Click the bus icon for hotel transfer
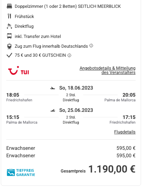This screenshot has width=143, height=187. [9, 36]
